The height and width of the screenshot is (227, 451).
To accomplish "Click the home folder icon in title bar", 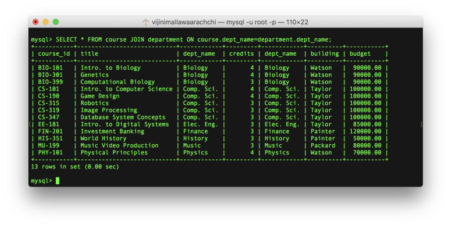I will click(x=146, y=22).
